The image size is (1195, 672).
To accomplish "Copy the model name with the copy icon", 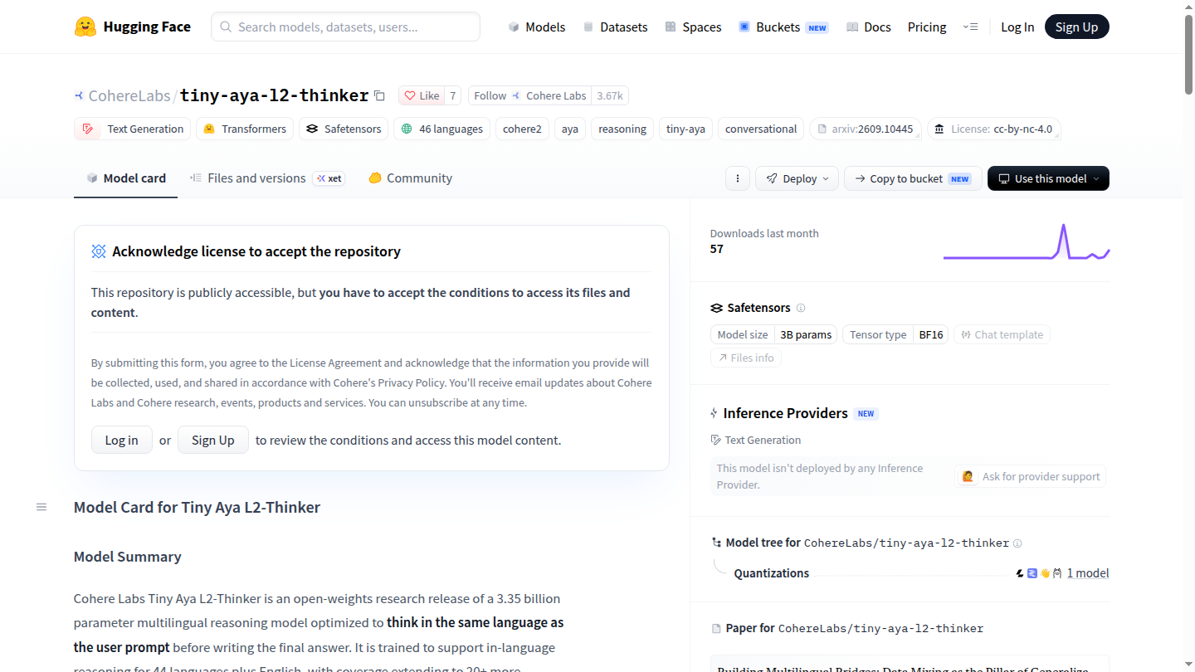I will click(379, 95).
